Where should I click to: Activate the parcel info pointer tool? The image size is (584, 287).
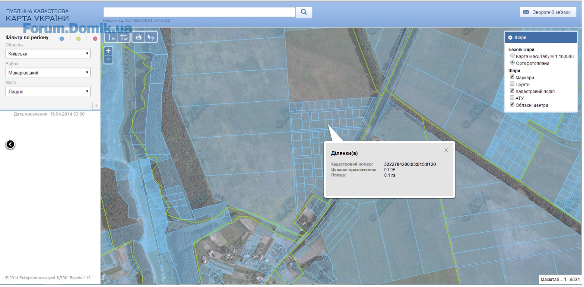tap(151, 37)
